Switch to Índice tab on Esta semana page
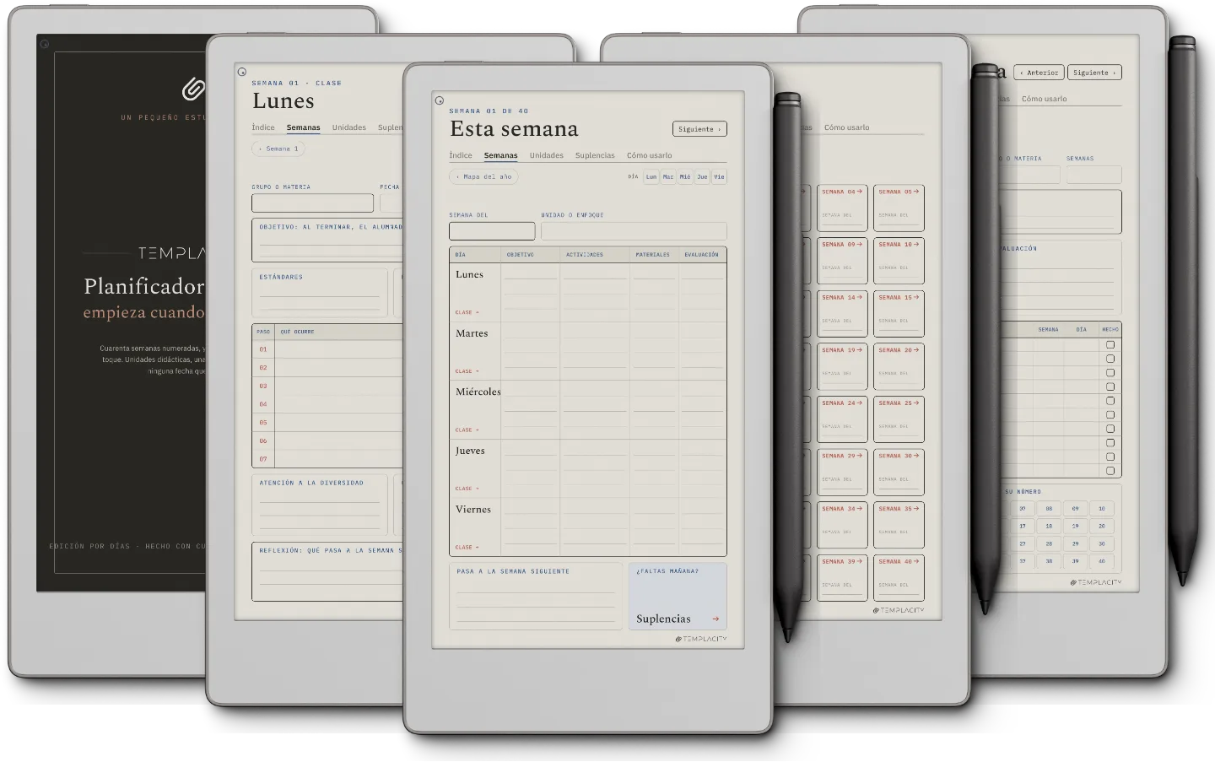1215x762 pixels. pyautogui.click(x=461, y=155)
